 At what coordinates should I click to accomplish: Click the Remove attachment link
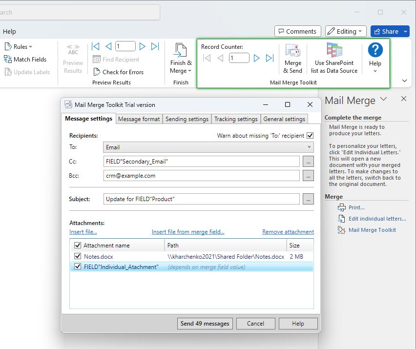288,232
